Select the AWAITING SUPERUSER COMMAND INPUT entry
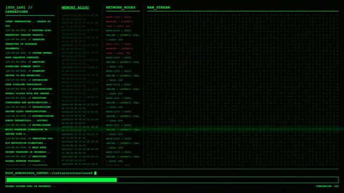This screenshot has height=193, width=344. (25, 64)
